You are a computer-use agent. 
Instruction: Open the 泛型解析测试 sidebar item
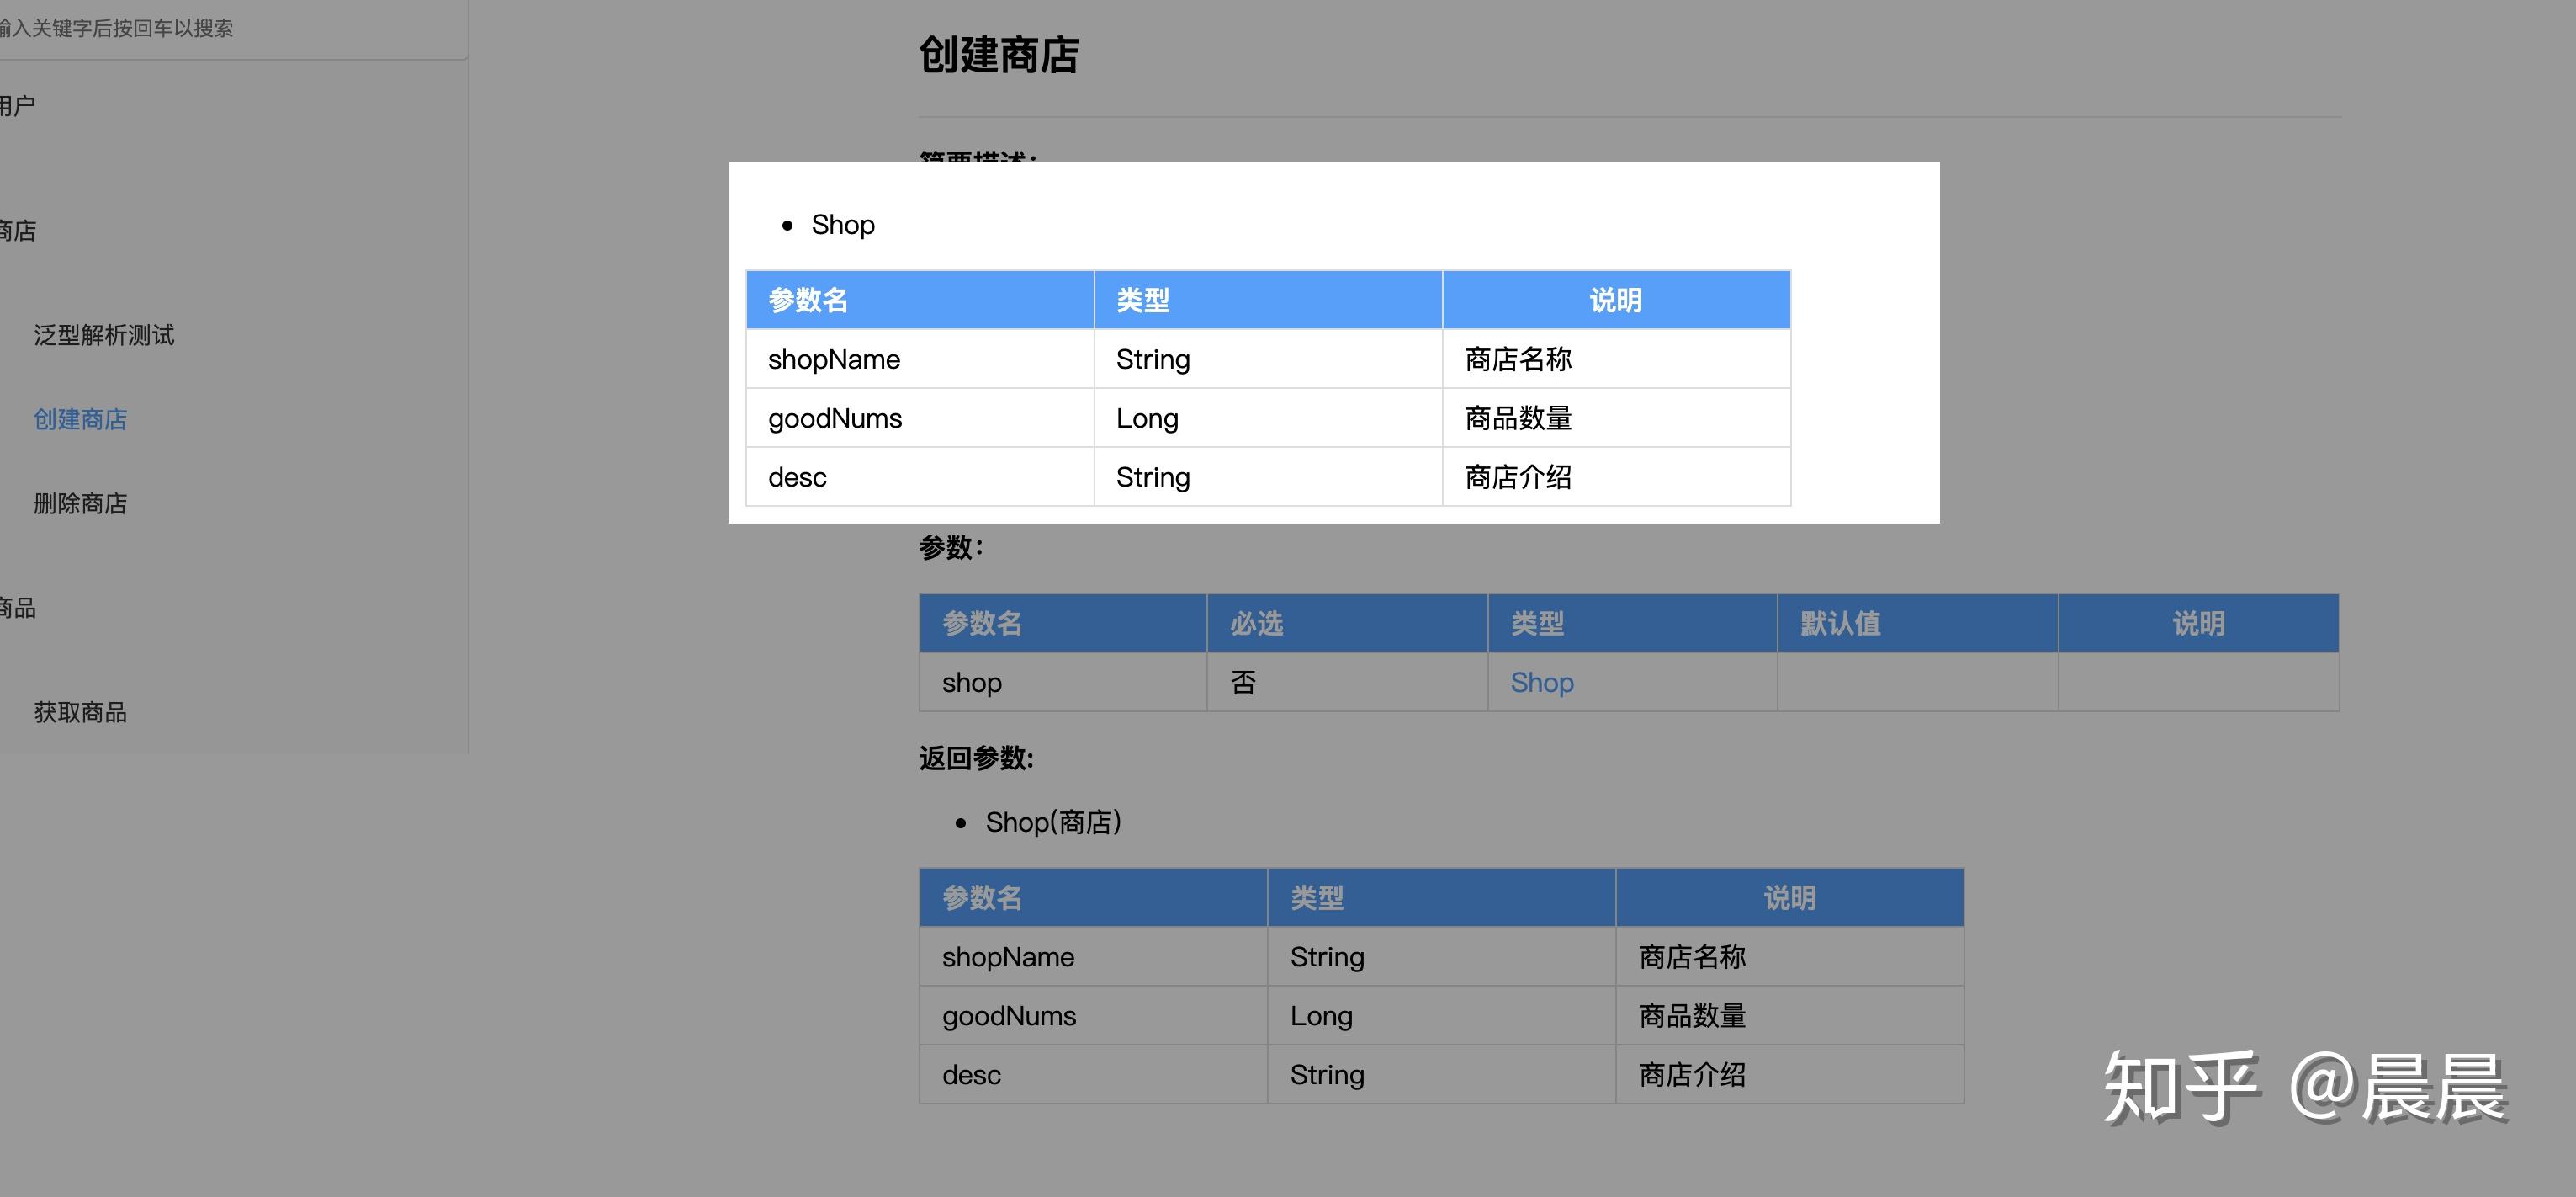coord(104,335)
